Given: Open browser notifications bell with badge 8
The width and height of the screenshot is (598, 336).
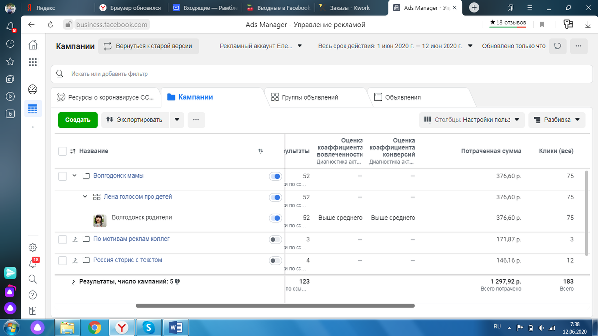Looking at the screenshot, I should [x=10, y=26].
